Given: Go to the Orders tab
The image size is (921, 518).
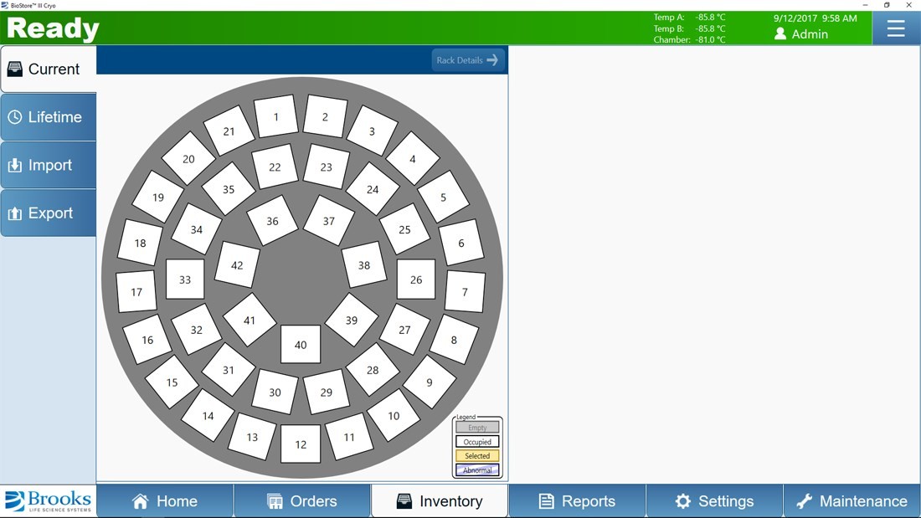Looking at the screenshot, I should pos(301,501).
